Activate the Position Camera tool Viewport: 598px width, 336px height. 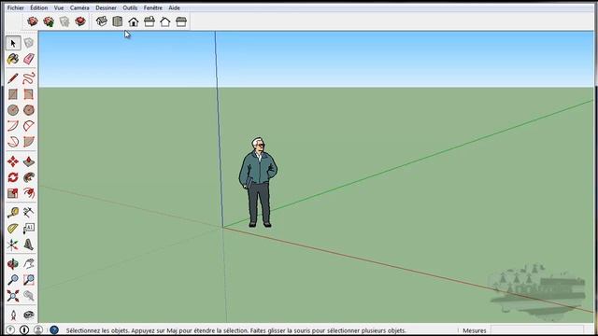[13, 315]
